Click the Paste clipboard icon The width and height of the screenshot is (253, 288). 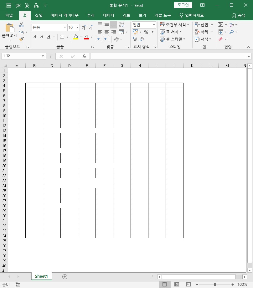coord(10,28)
